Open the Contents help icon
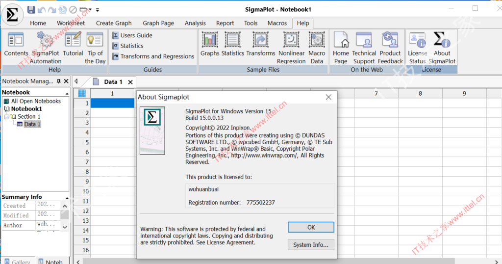This screenshot has width=502, height=264. pyautogui.click(x=16, y=45)
